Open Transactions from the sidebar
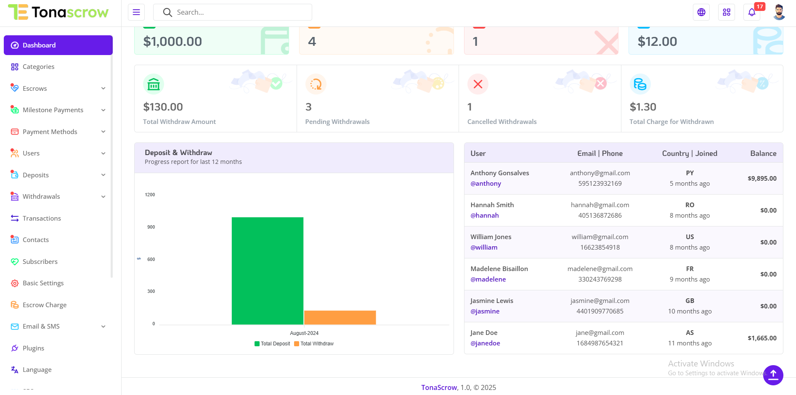796x395 pixels. [42, 219]
